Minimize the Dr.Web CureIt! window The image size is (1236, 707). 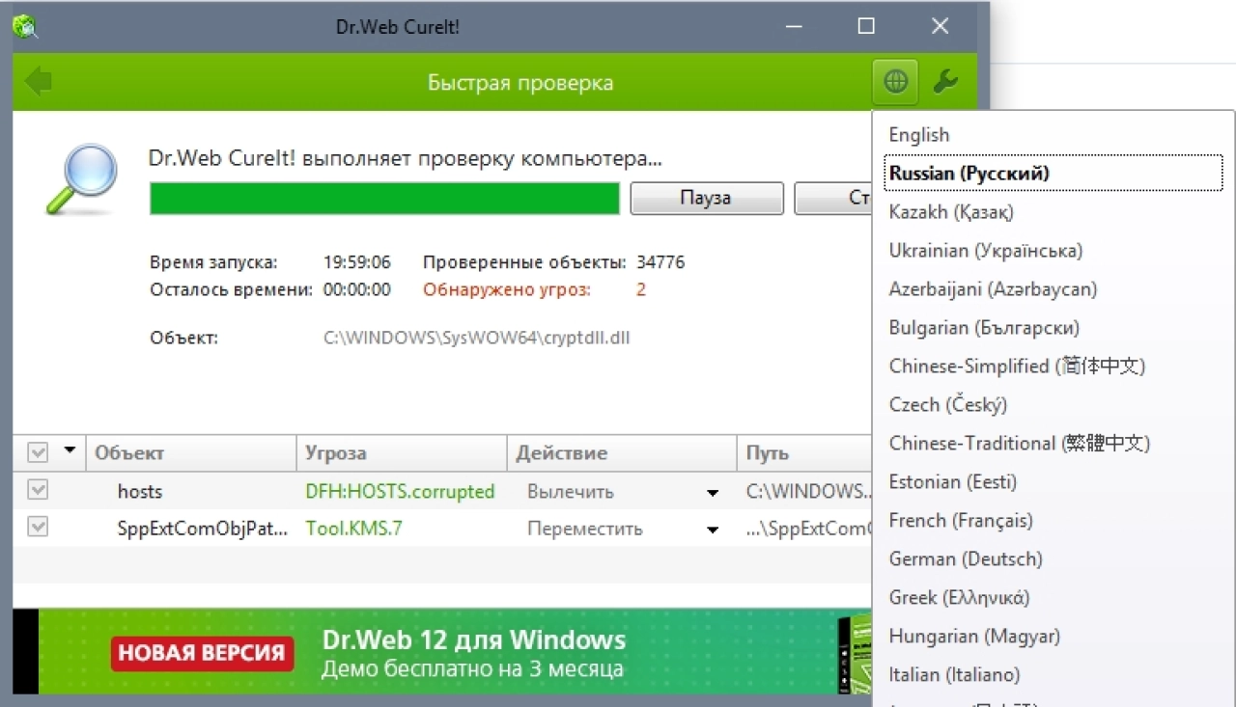(794, 27)
